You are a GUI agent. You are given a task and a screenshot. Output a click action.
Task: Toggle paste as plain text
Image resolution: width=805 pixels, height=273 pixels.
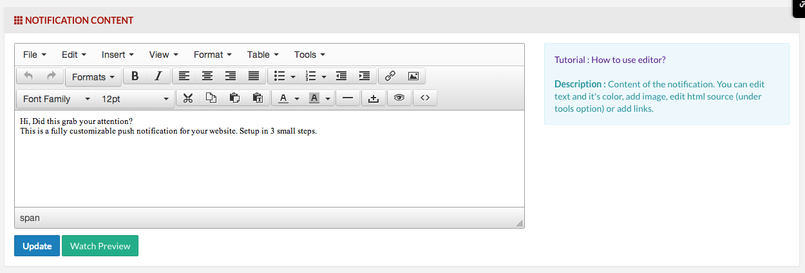coord(258,98)
